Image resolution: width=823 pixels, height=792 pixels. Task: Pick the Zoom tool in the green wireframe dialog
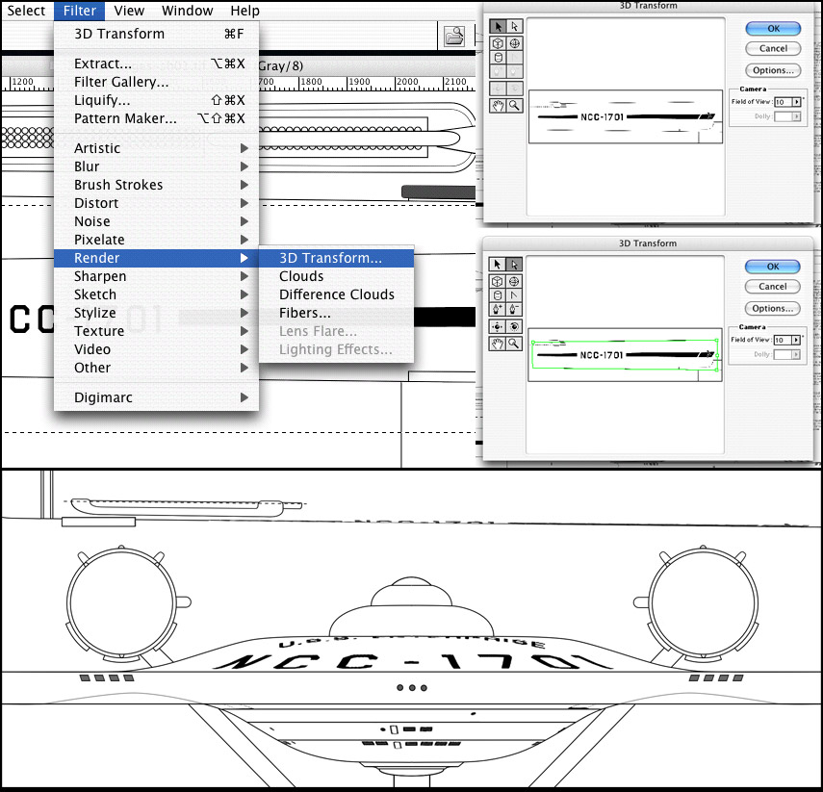click(514, 344)
